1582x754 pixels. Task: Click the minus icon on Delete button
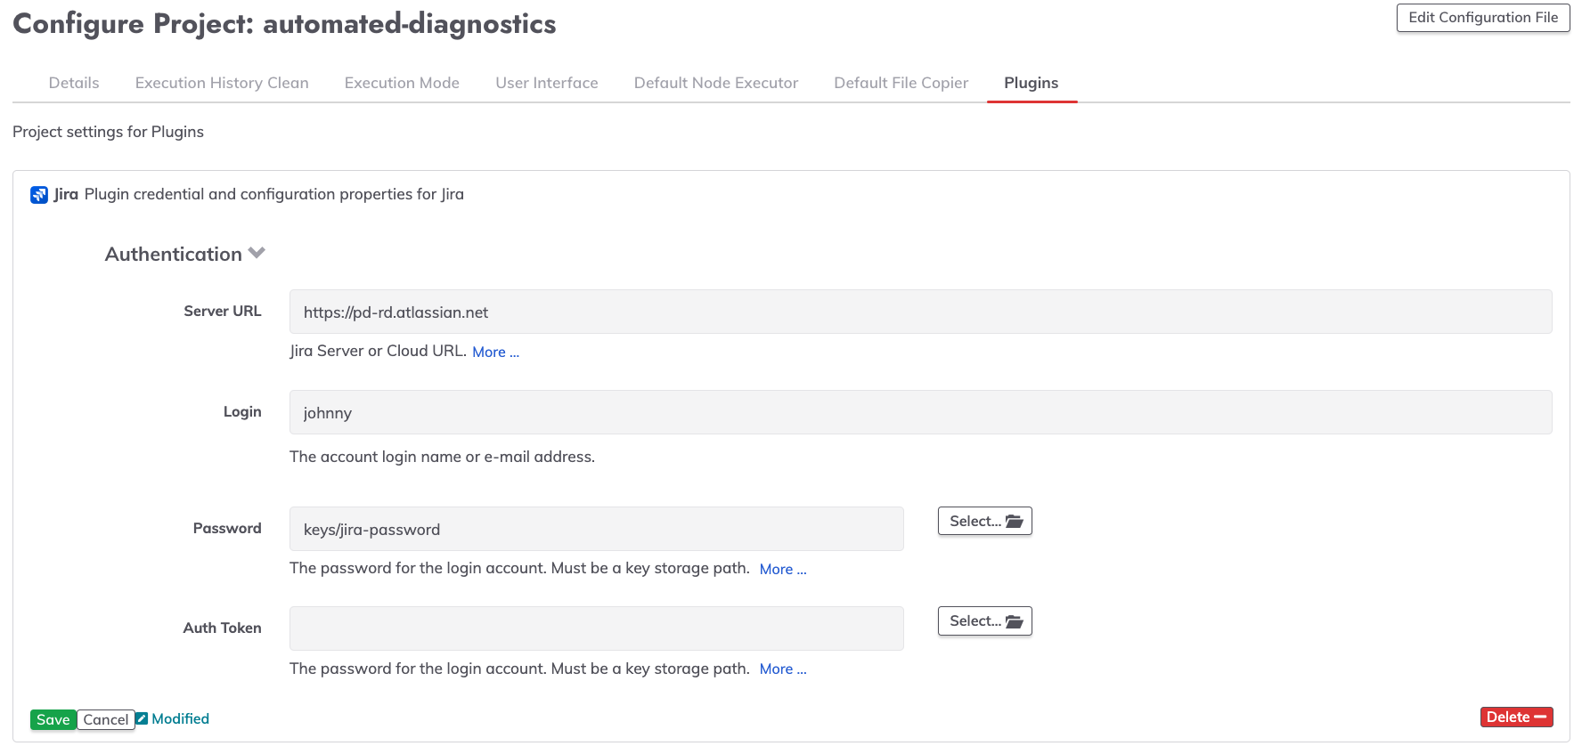[x=1540, y=717]
